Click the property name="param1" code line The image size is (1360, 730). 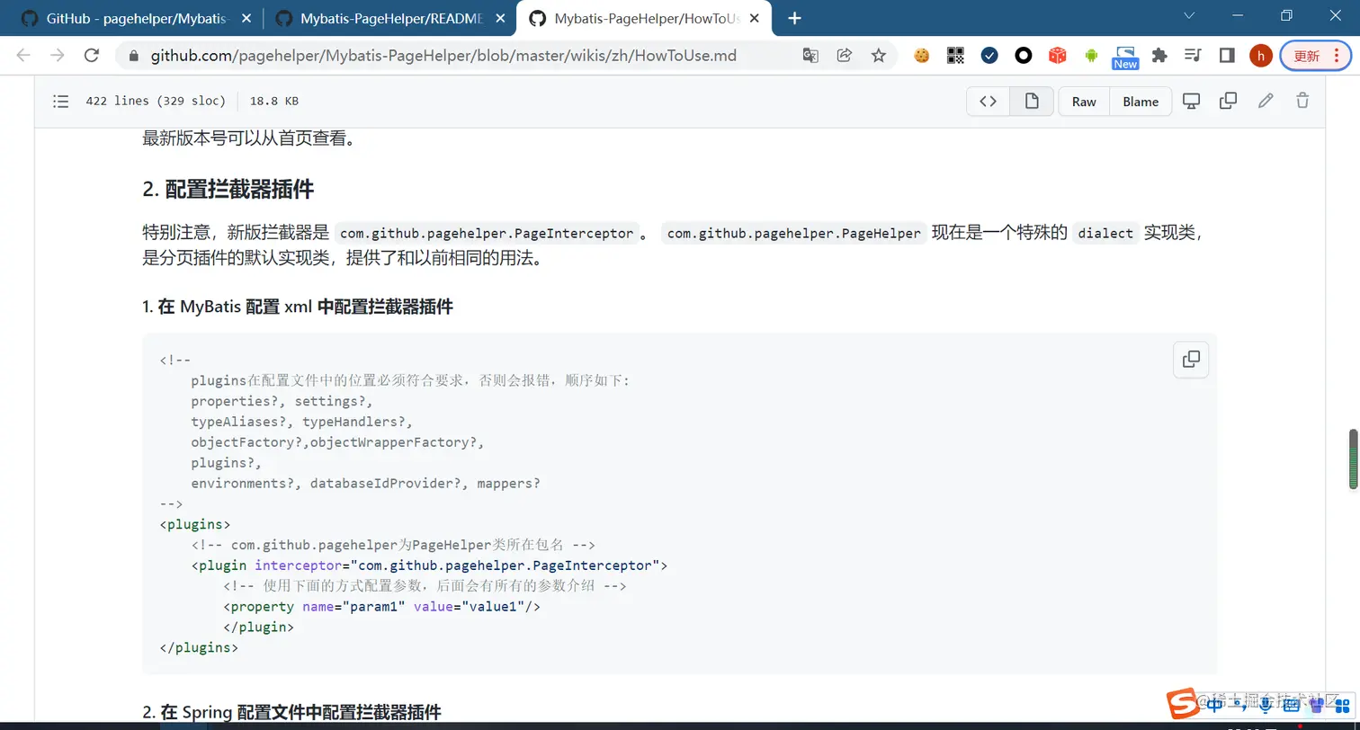click(x=381, y=607)
